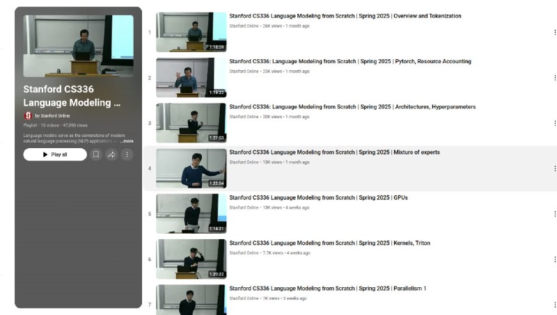557x315 pixels.
Task: Click Stanford Online under GPUs video
Action: coord(244,207)
